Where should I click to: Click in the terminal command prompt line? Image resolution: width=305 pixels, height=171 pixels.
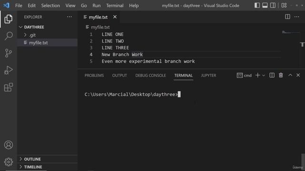tap(132, 95)
